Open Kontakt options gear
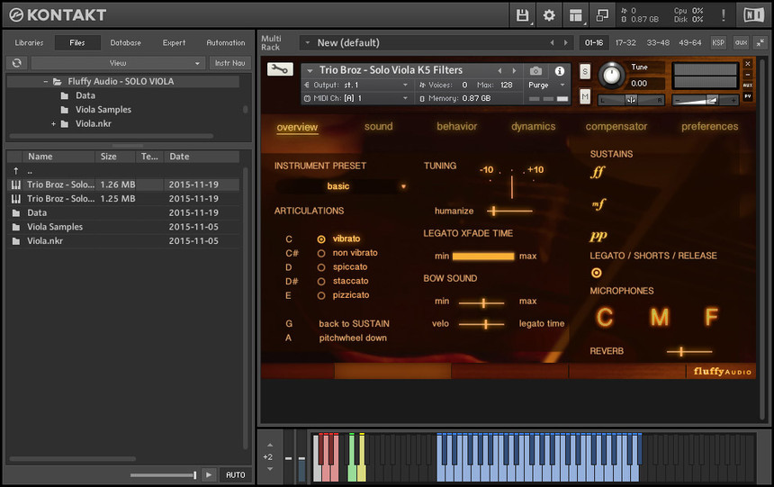 (549, 15)
